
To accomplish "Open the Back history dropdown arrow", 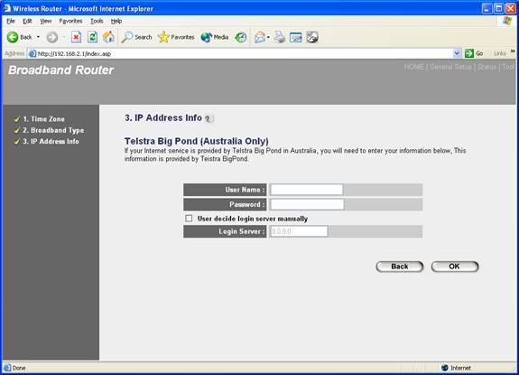I will point(39,37).
